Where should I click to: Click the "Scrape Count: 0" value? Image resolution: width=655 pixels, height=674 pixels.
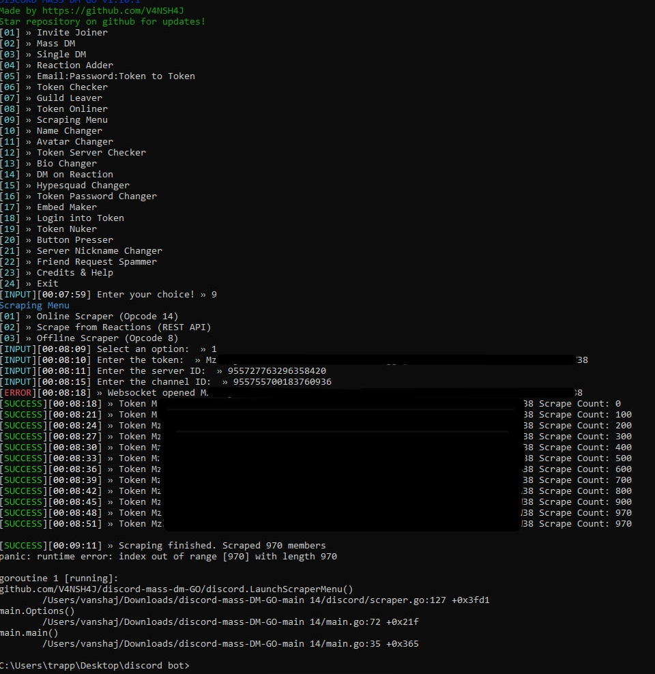tap(580, 404)
